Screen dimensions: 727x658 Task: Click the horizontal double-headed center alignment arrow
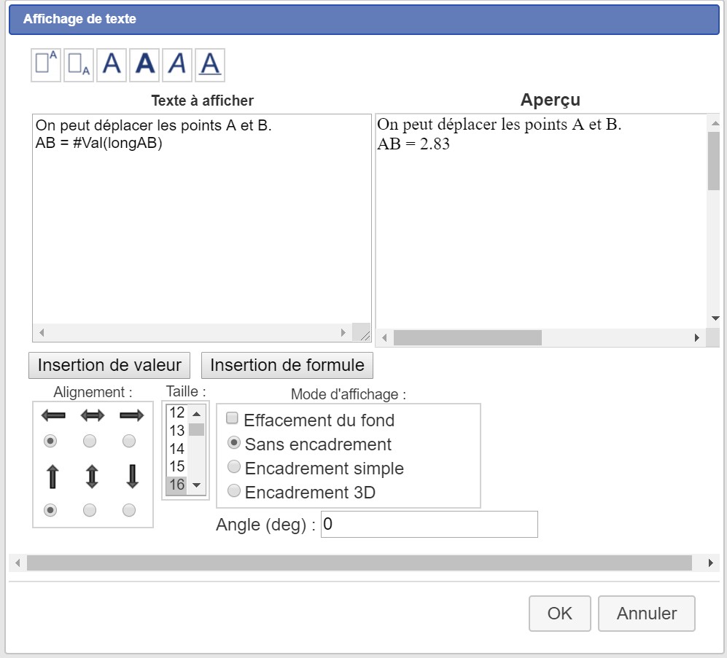(x=92, y=415)
